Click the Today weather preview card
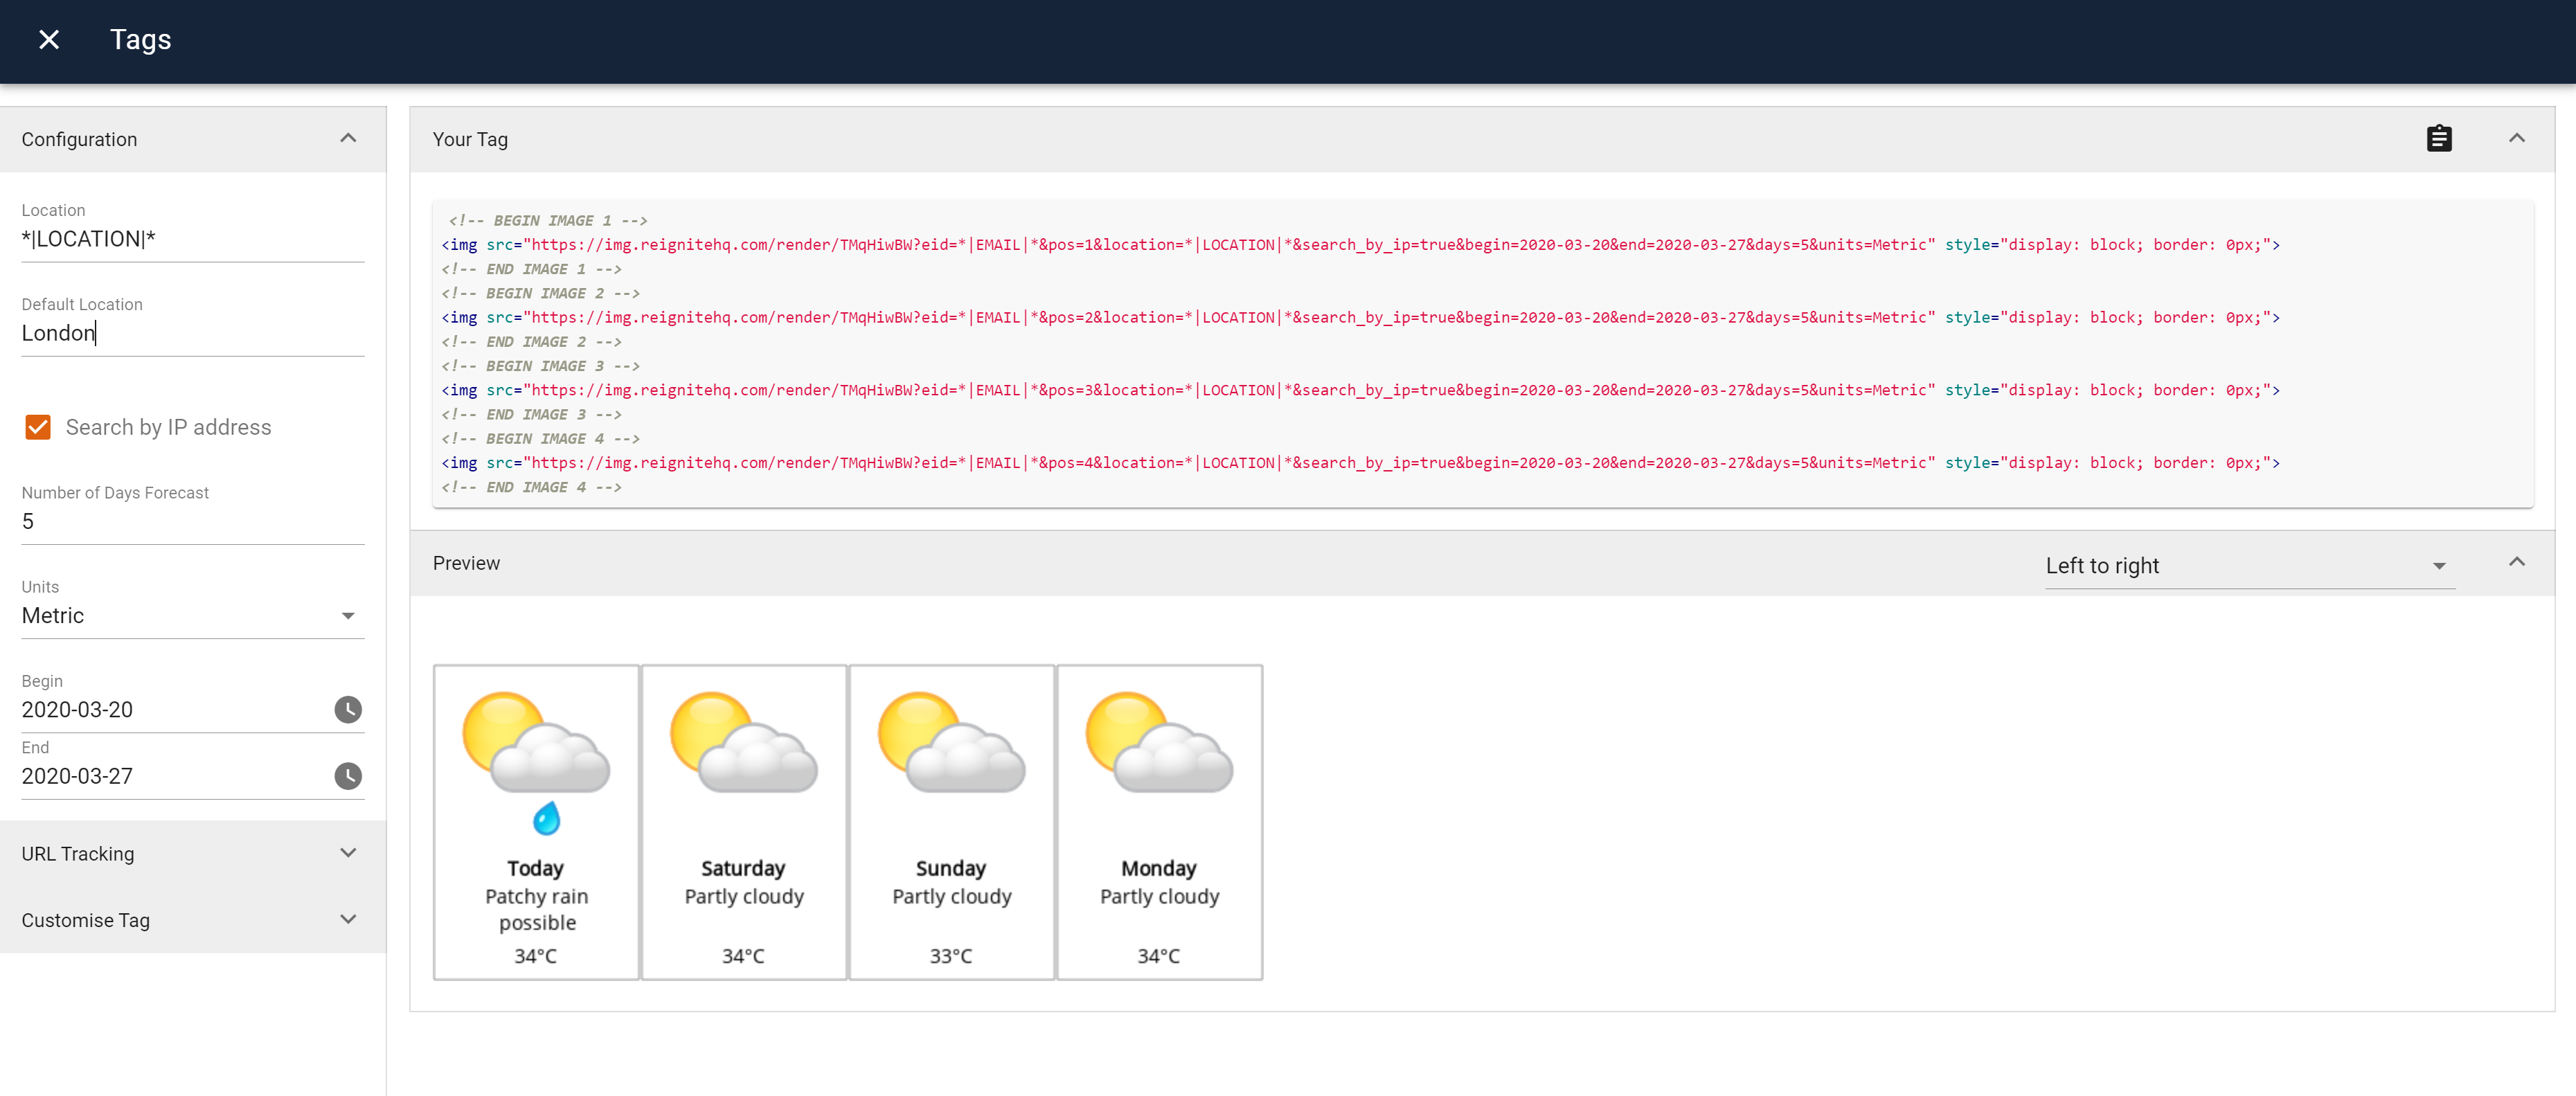This screenshot has height=1096, width=2576. (536, 822)
